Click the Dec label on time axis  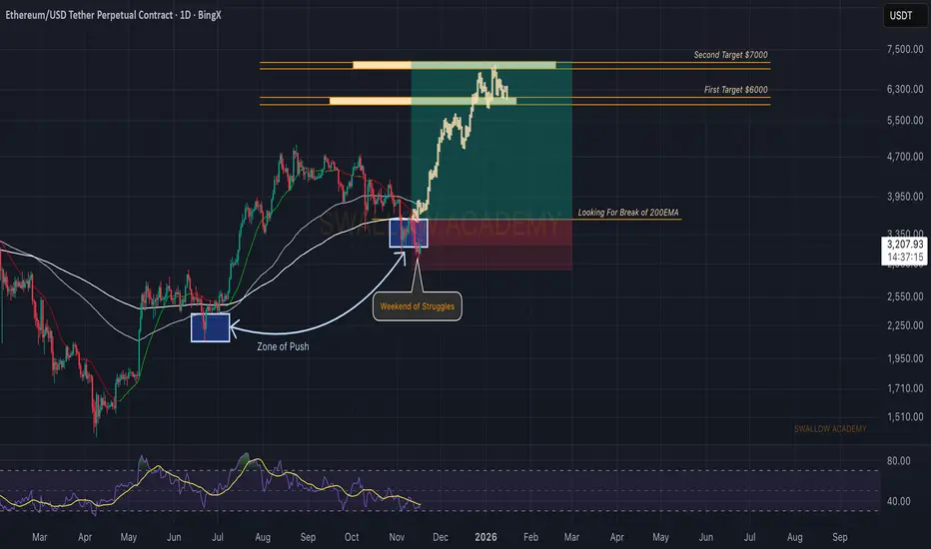point(441,537)
